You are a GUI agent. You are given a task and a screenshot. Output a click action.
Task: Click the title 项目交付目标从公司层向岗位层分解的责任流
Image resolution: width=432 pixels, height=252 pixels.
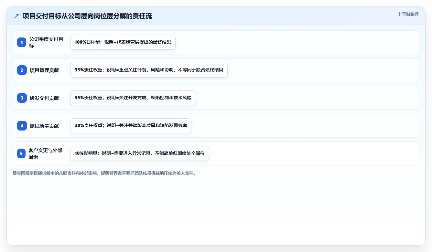[x=87, y=16]
